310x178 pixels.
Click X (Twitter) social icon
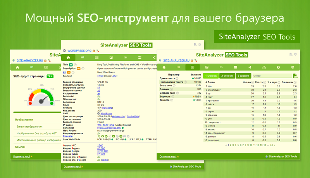click(99, 136)
